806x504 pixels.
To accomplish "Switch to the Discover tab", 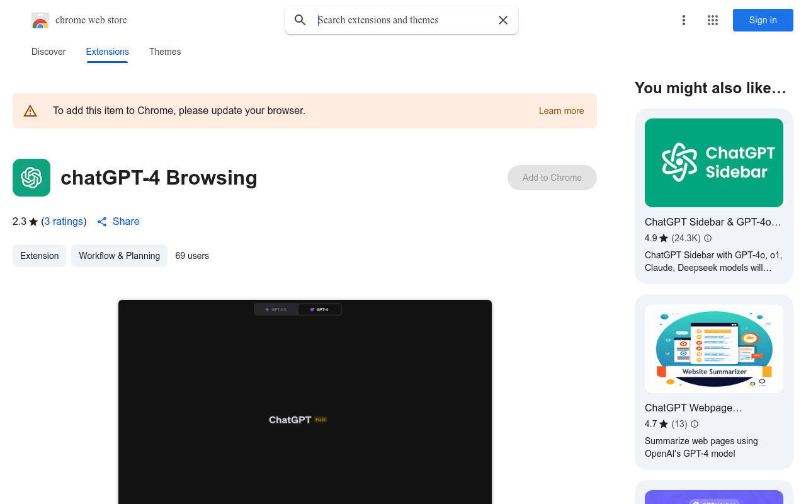I will (48, 52).
